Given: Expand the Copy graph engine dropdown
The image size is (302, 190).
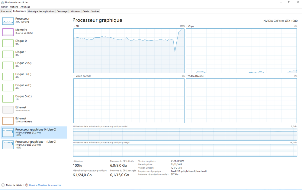Looking at the screenshot, I should pos(187,26).
